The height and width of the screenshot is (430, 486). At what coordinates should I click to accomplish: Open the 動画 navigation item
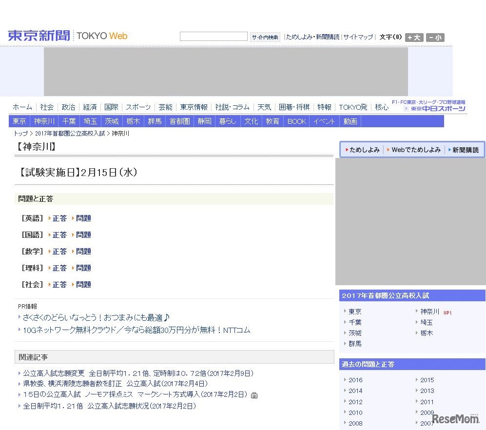[x=350, y=121]
